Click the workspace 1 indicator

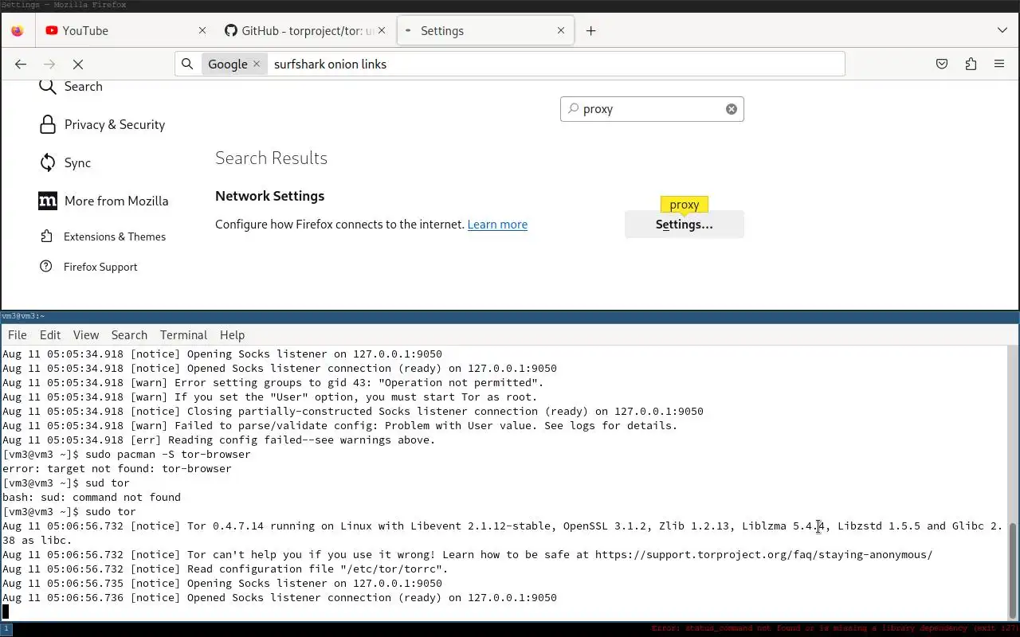6,629
